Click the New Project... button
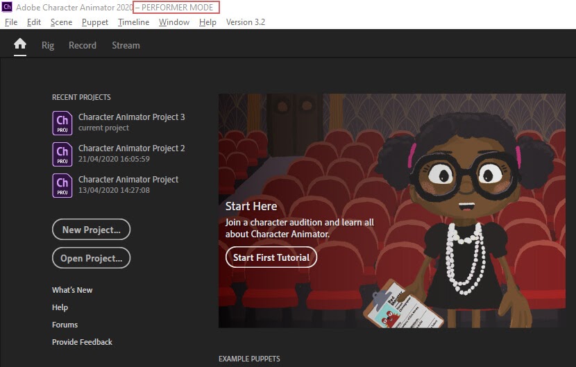 pos(91,230)
